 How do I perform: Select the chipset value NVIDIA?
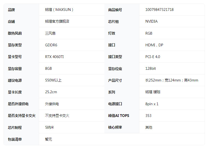pyautogui.click(x=151, y=21)
